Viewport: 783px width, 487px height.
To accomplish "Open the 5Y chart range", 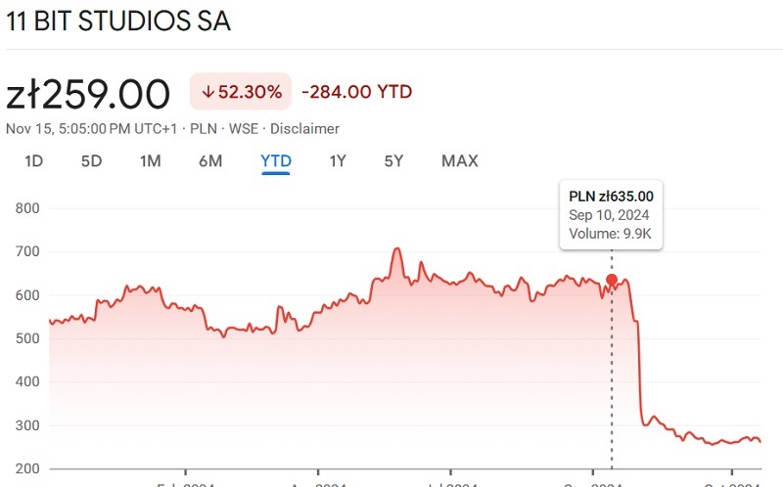I will click(393, 161).
